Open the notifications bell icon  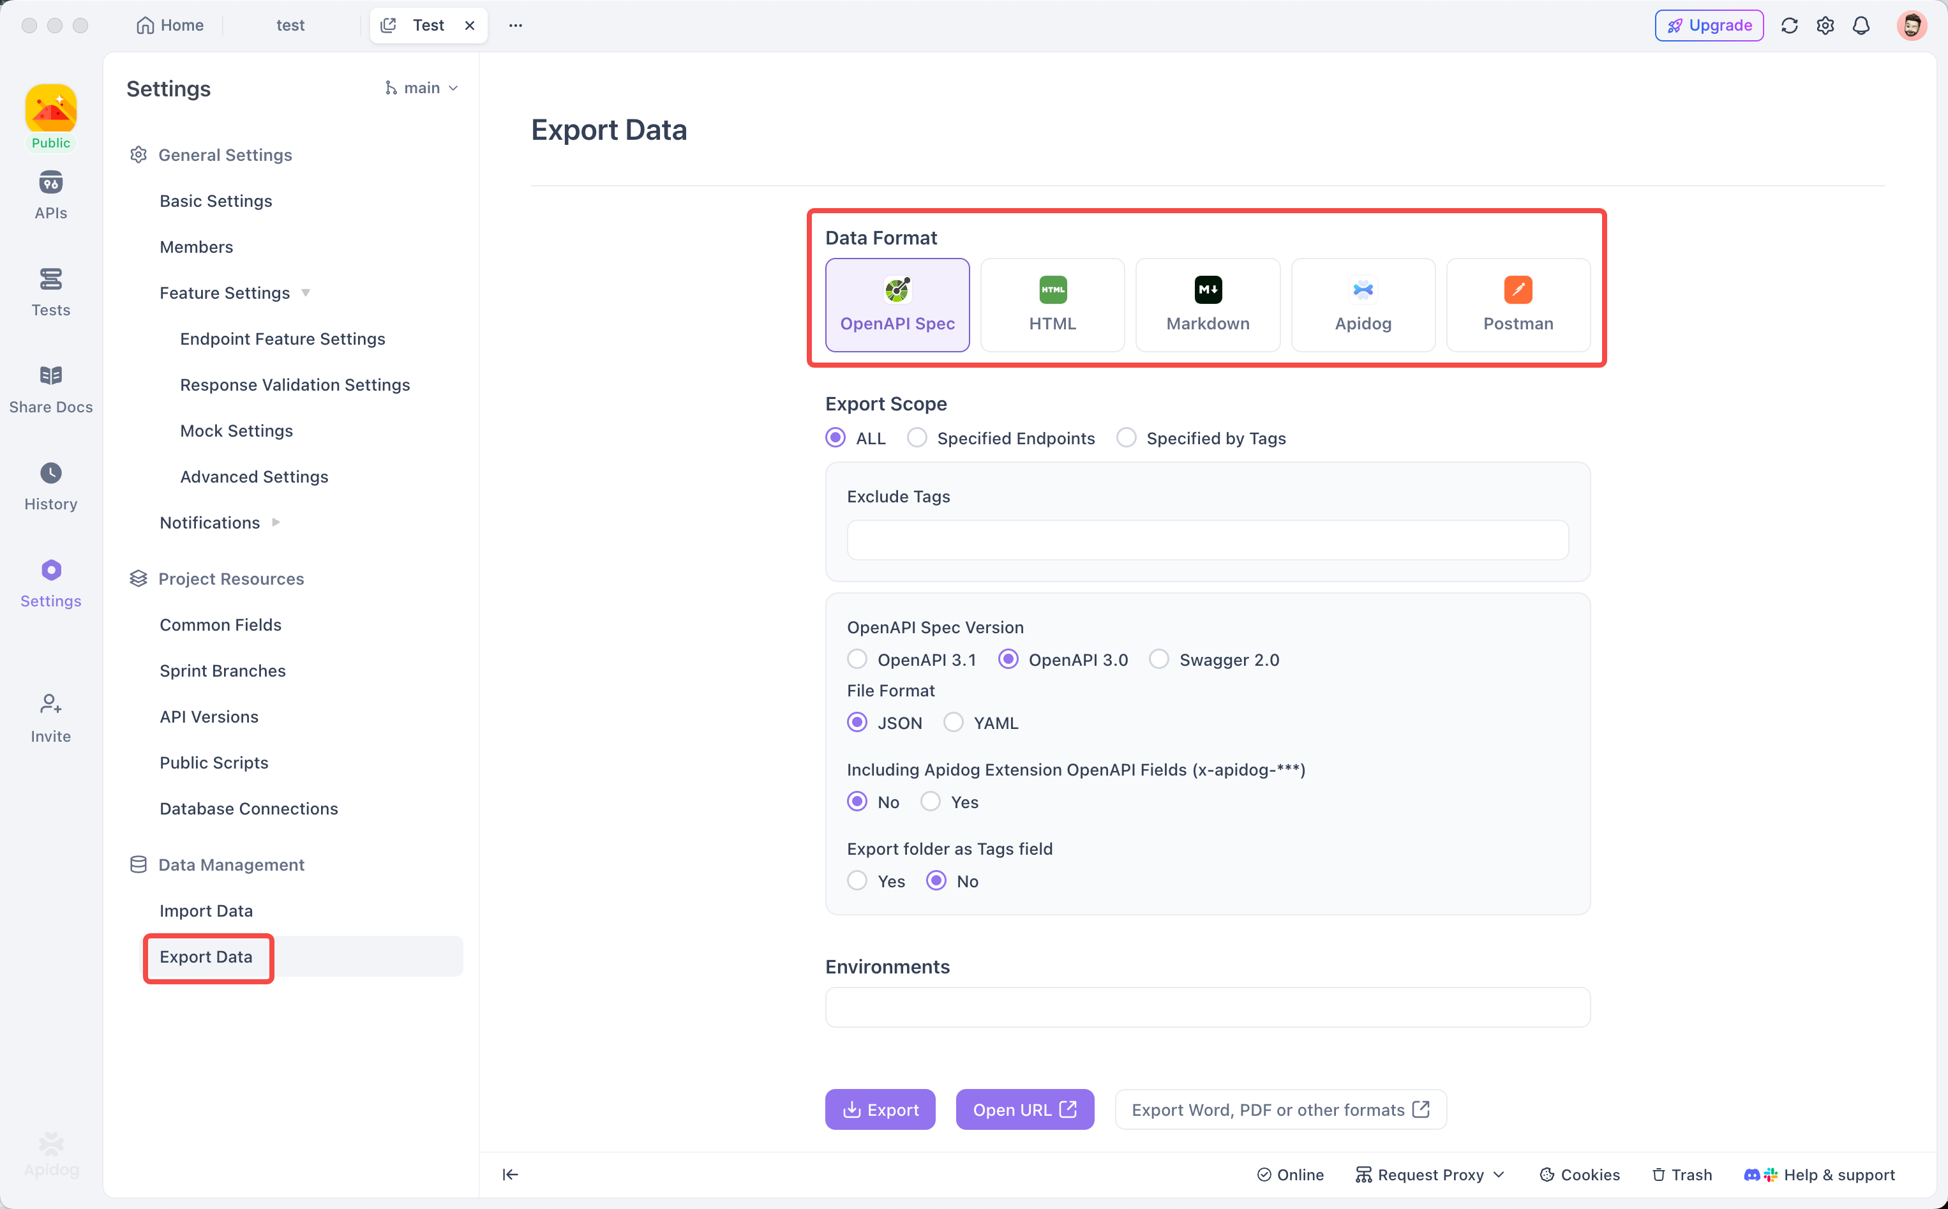pyautogui.click(x=1861, y=26)
